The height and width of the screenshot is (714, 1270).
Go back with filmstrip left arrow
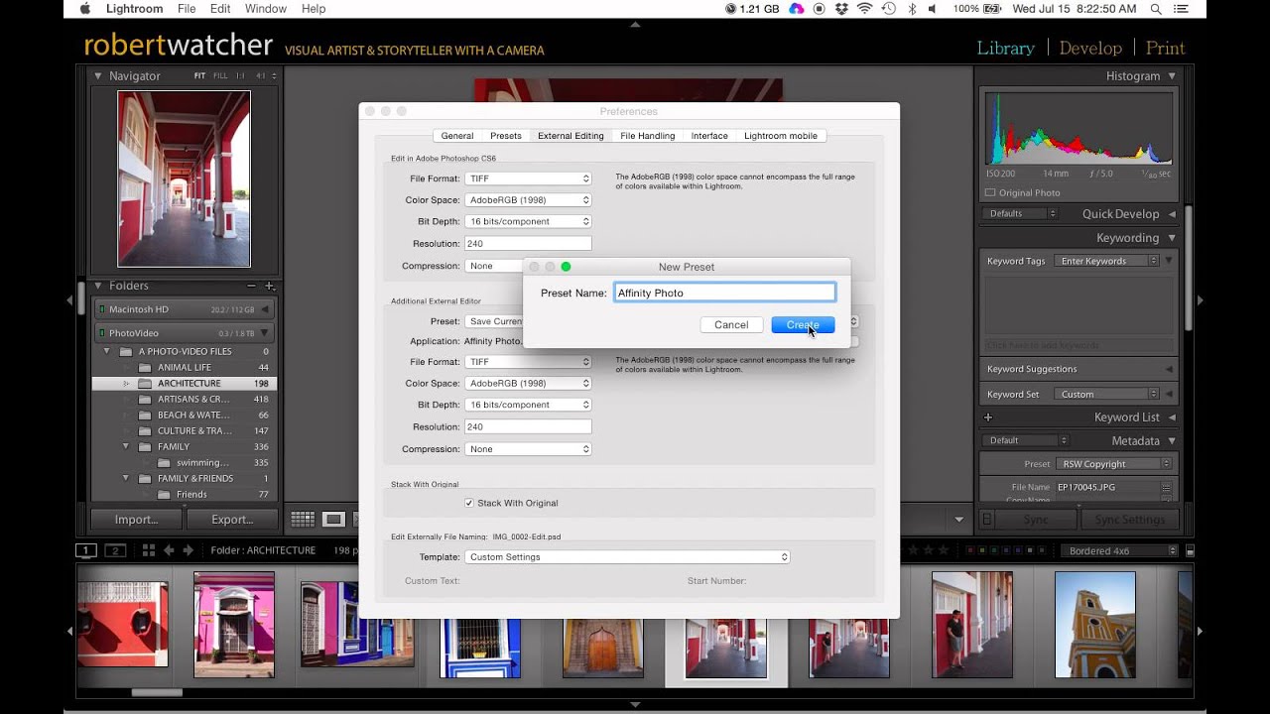click(x=169, y=550)
